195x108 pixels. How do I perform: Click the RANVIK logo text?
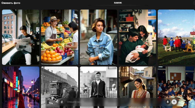(x=118, y=3)
